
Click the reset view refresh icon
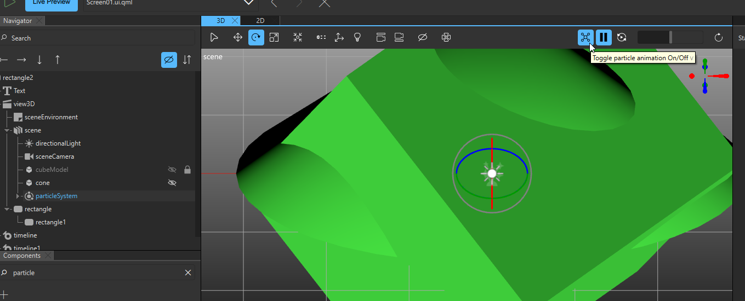point(719,37)
